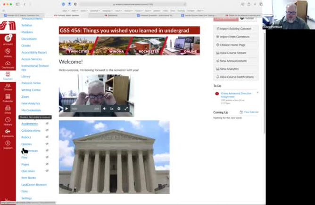The width and height of the screenshot is (315, 205).
Task: Open the Groups icon in red sidebar
Action: click(8, 87)
